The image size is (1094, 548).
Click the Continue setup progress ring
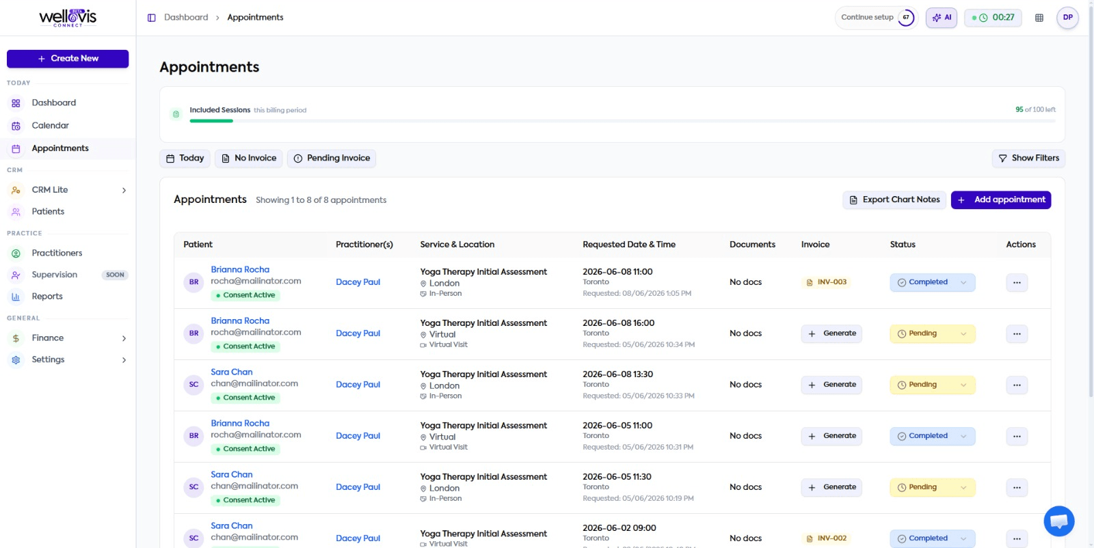pos(906,18)
